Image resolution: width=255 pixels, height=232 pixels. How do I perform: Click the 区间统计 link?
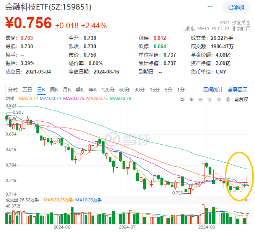(213, 90)
